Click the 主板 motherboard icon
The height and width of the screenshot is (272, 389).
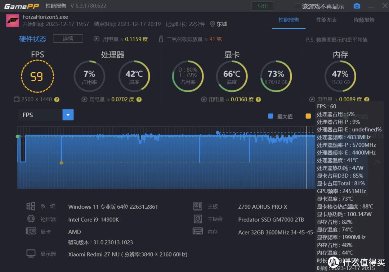(x=198, y=206)
